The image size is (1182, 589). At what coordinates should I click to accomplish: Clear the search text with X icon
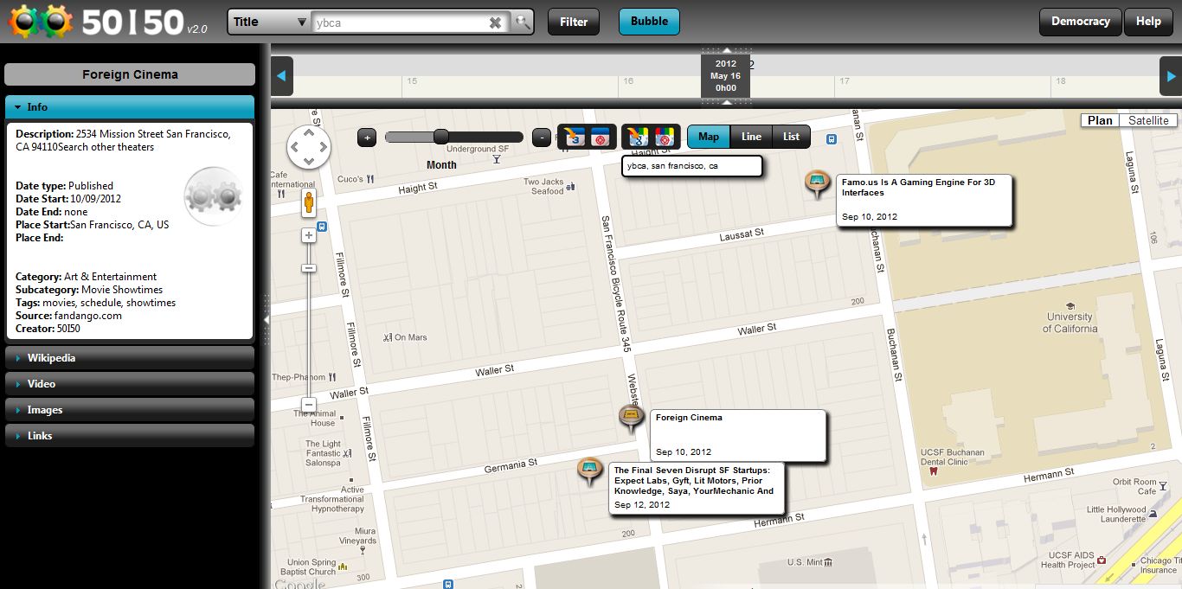(x=496, y=22)
